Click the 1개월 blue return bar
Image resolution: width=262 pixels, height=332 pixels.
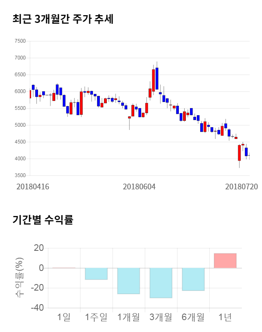(x=129, y=281)
